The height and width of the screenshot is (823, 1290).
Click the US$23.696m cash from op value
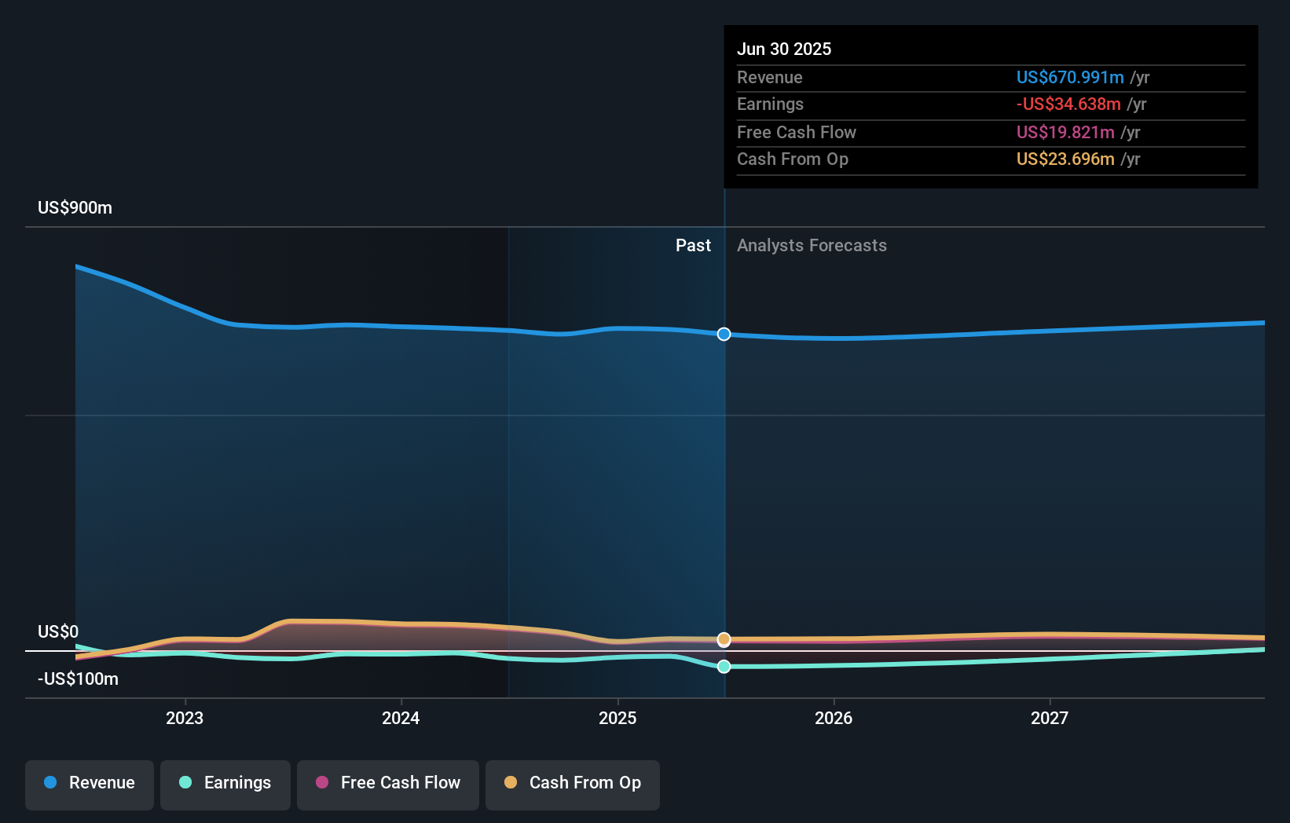[x=1065, y=159]
